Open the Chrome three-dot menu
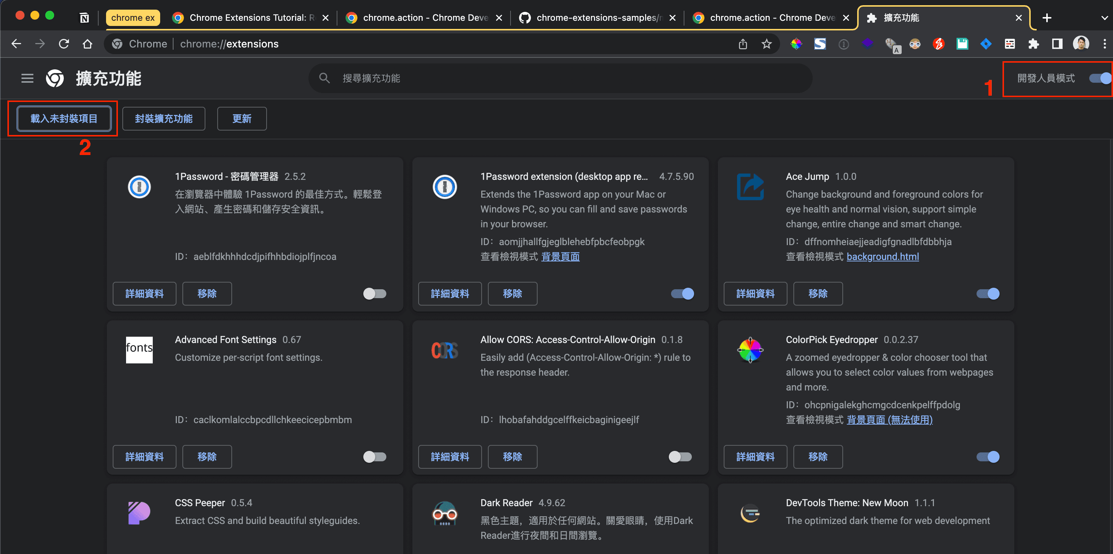 point(1104,44)
